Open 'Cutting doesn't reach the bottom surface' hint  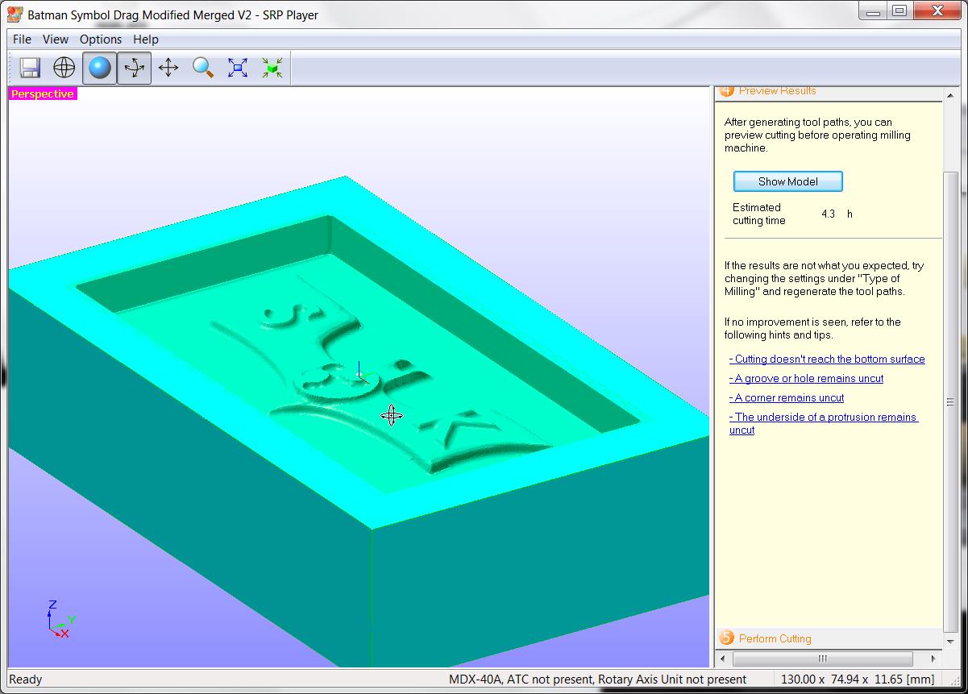(827, 359)
